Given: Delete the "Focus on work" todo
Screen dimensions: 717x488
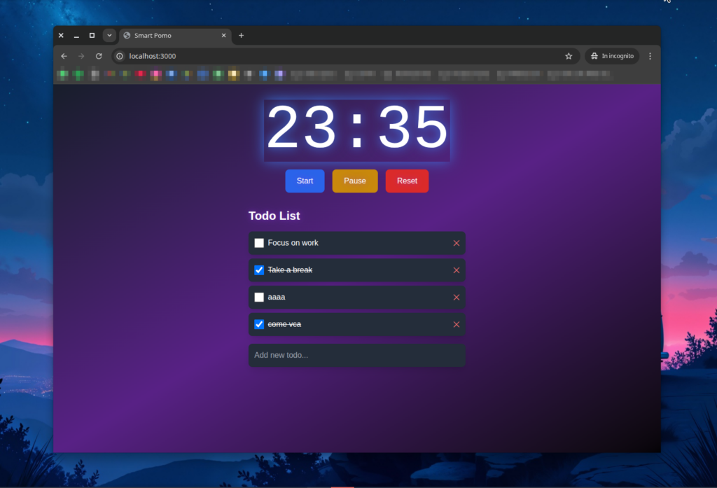Looking at the screenshot, I should [x=457, y=243].
